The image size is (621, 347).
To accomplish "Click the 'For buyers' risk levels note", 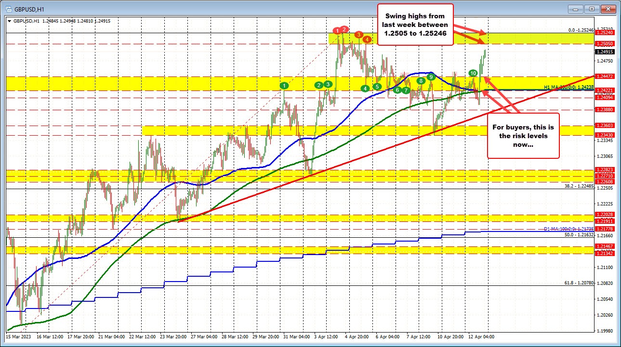I will [x=523, y=136].
